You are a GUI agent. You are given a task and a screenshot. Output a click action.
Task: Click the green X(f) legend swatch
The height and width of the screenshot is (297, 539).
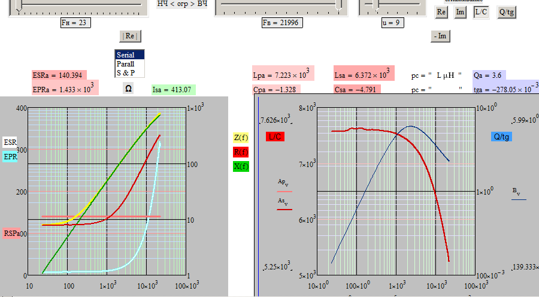[x=241, y=166]
